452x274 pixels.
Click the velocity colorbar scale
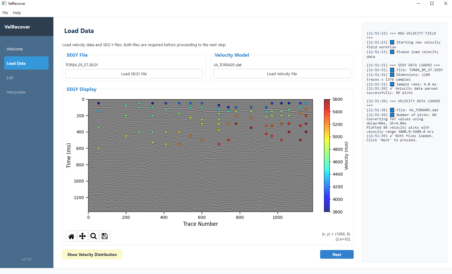(327, 155)
